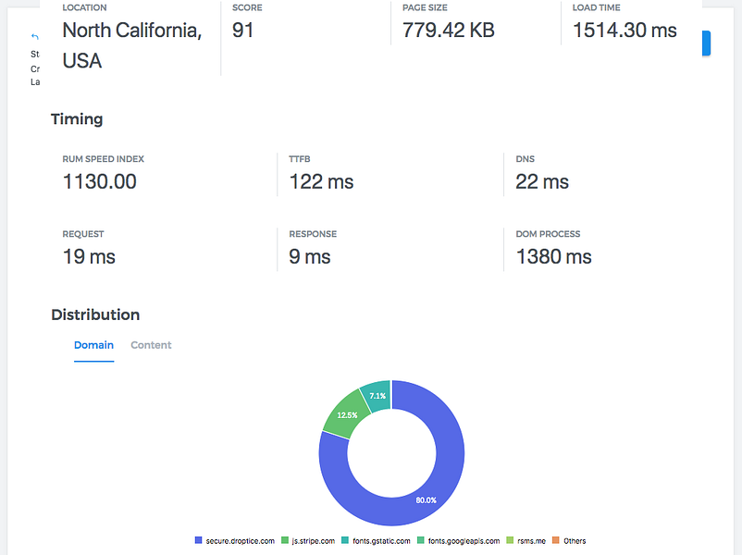The height and width of the screenshot is (555, 742).
Task: Toggle js.stripe.com legend entry
Action: 308,540
